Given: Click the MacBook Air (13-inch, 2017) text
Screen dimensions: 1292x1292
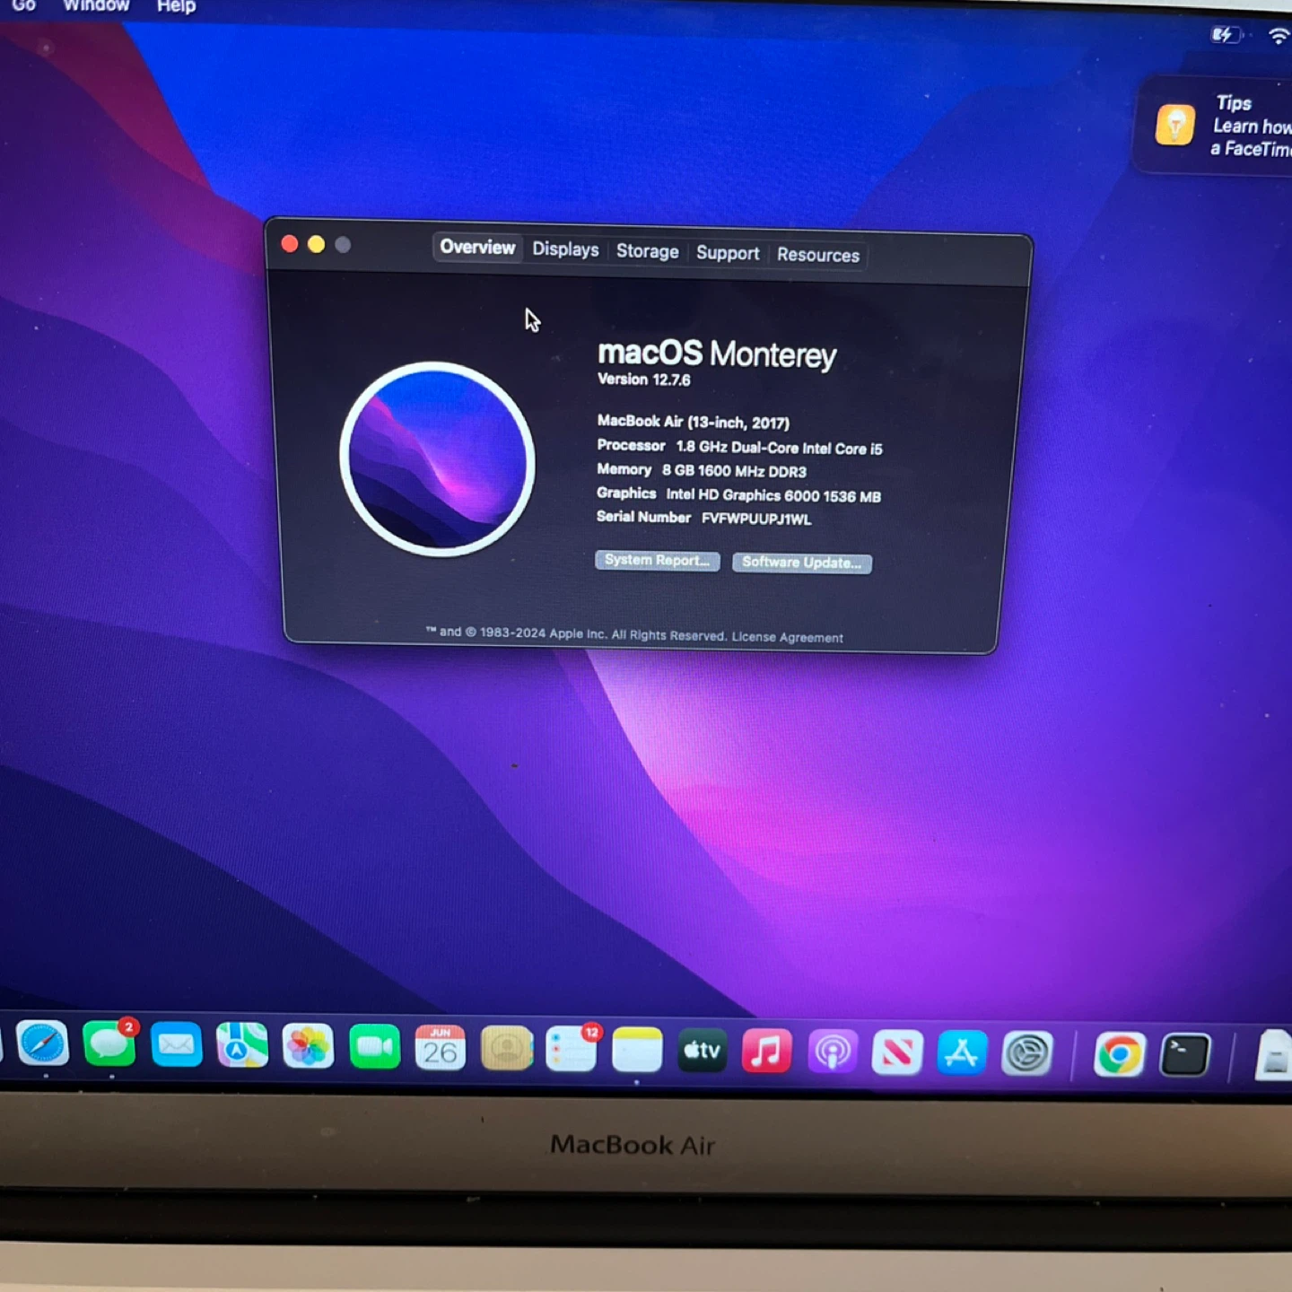Looking at the screenshot, I should point(694,422).
